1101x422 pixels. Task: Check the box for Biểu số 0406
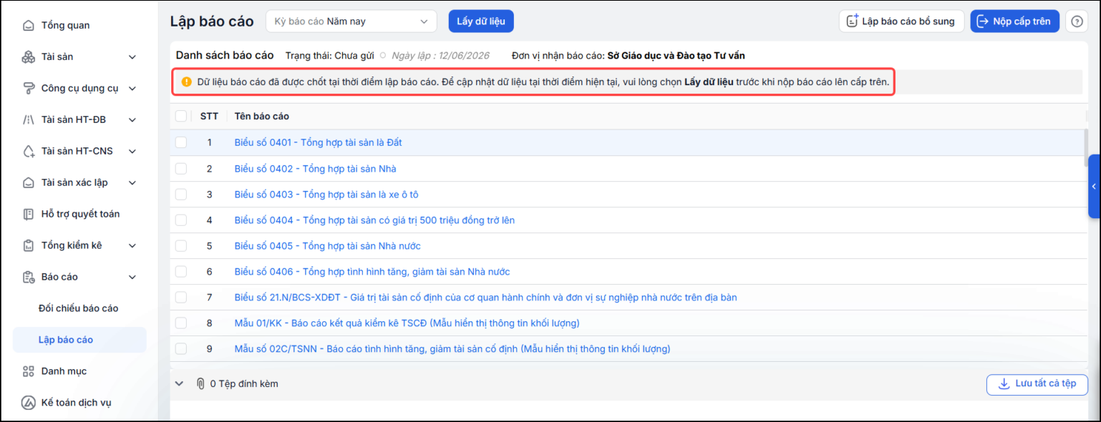tap(181, 272)
